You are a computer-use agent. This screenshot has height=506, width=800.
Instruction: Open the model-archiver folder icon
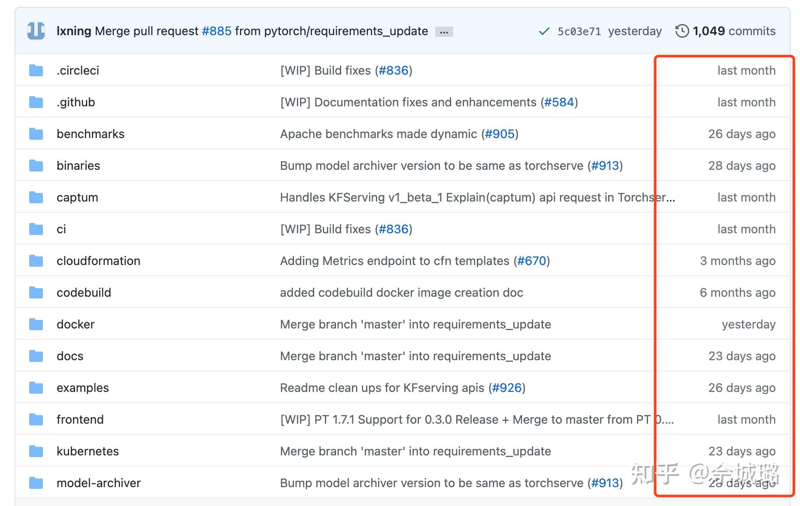point(36,482)
